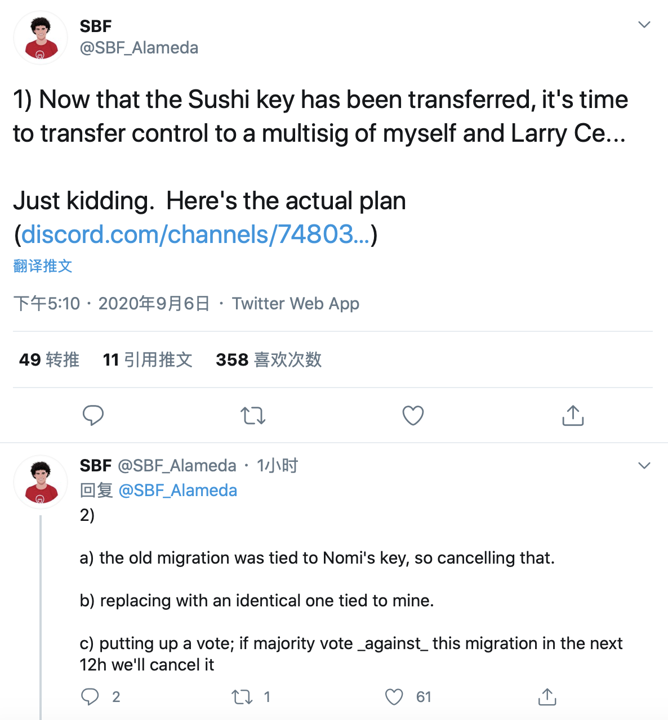
Task: Retweet the reply tweet numbered 2)
Action: (x=242, y=697)
